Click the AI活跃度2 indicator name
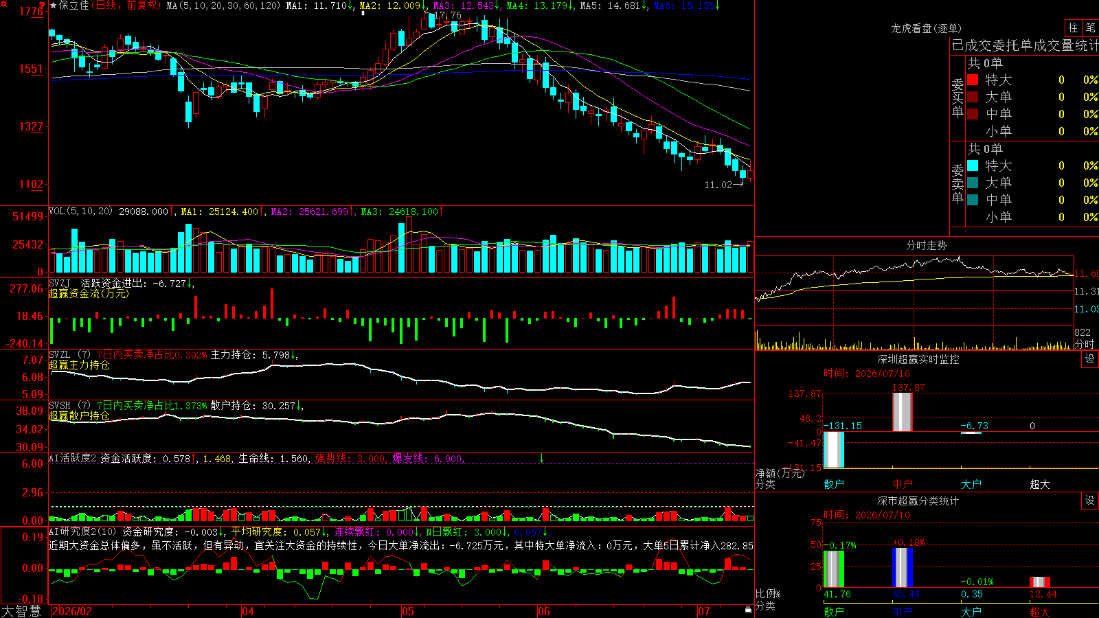Viewport: 1099px width, 618px height. pyautogui.click(x=73, y=458)
